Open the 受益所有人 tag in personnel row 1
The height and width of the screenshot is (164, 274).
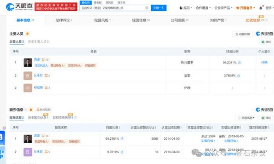click(x=58, y=66)
